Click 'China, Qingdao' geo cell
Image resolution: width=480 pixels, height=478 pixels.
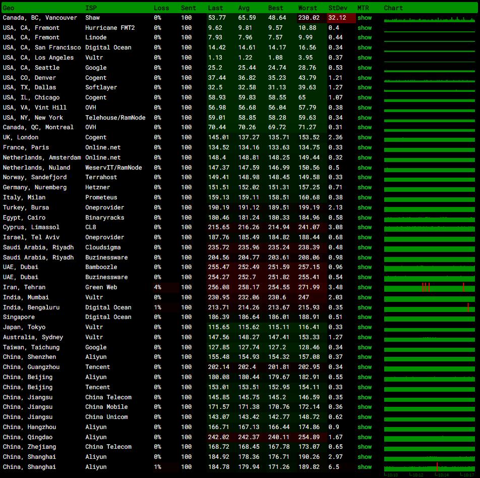point(28,437)
